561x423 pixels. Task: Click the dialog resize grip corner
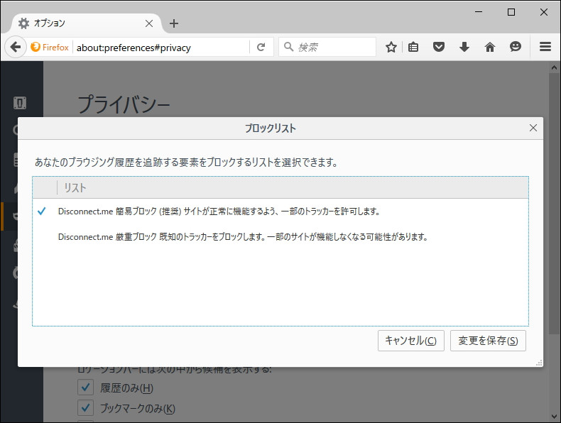pyautogui.click(x=539, y=363)
